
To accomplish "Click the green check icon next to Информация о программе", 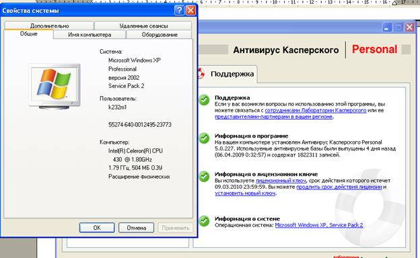I will click(x=204, y=138).
